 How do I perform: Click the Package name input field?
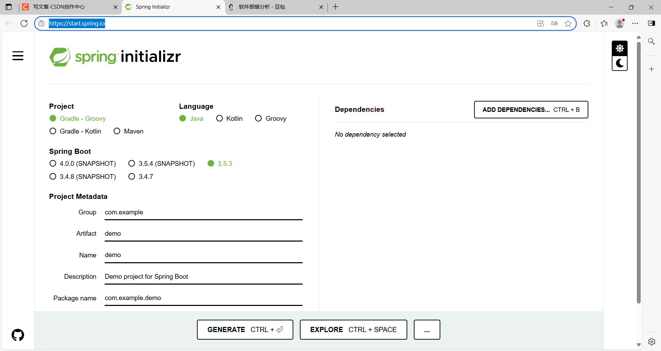[203, 298]
